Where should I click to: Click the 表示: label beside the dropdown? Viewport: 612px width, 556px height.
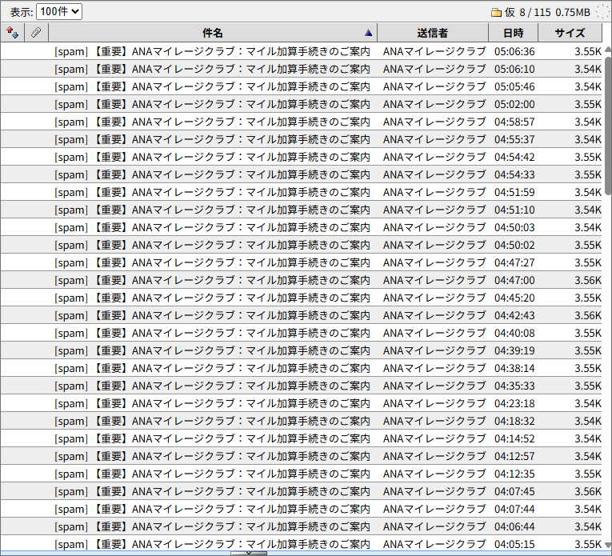coord(22,12)
